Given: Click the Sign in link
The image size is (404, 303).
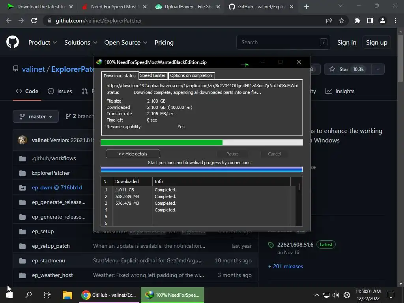Looking at the screenshot, I should click(x=347, y=43).
